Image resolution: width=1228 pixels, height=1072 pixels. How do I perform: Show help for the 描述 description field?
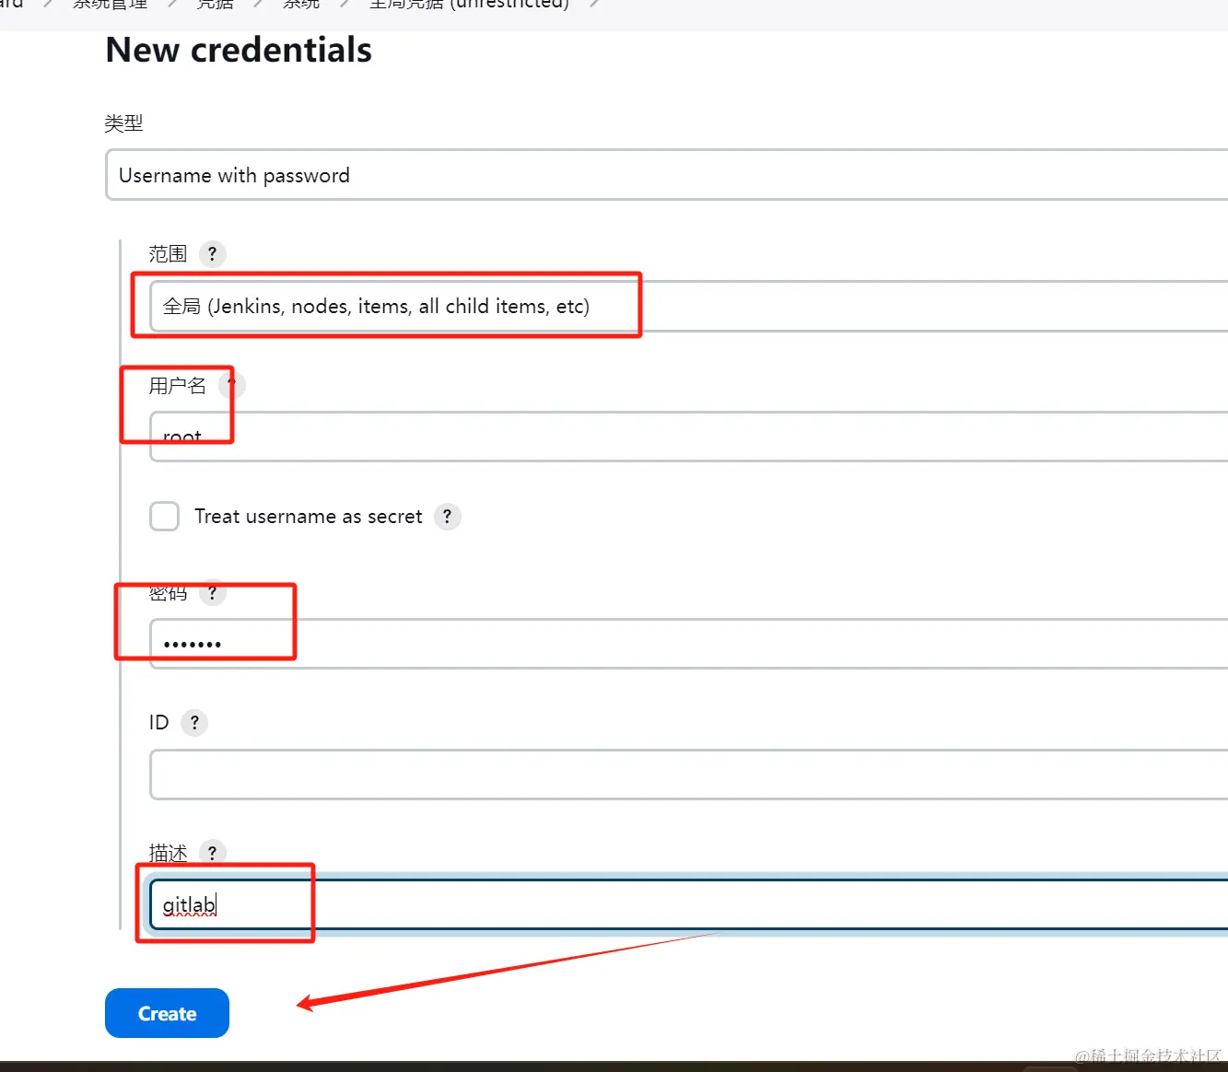pyautogui.click(x=212, y=853)
